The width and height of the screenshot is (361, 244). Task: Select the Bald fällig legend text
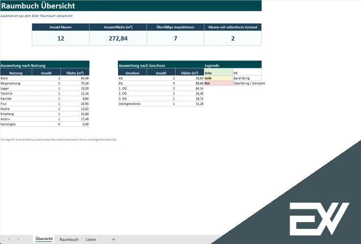[242, 78]
